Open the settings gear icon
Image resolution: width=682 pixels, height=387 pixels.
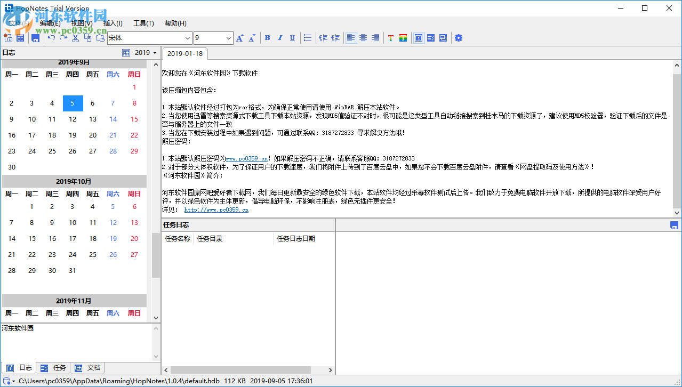click(x=458, y=38)
